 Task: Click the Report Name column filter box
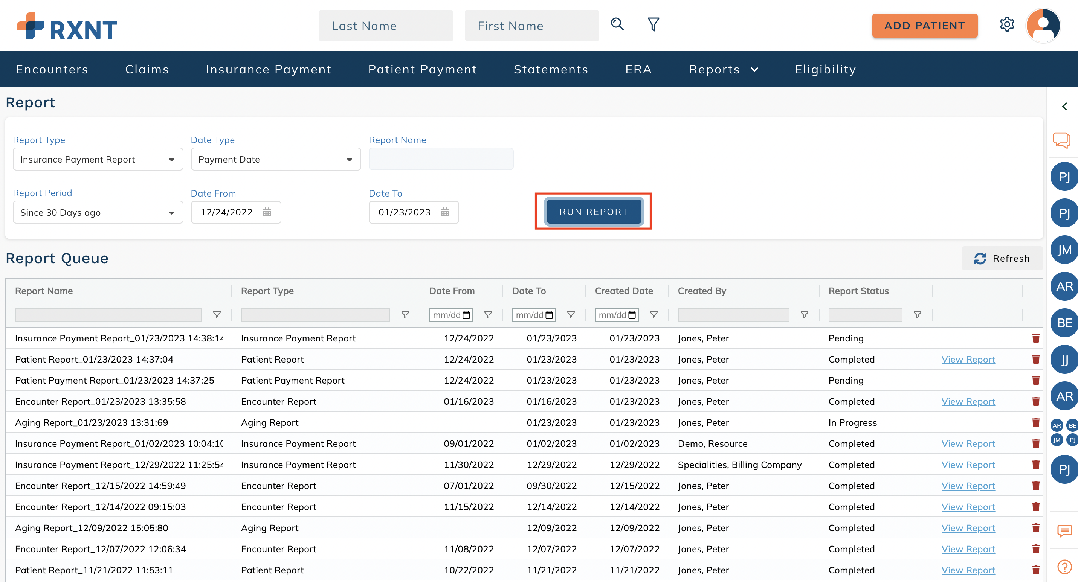108,315
